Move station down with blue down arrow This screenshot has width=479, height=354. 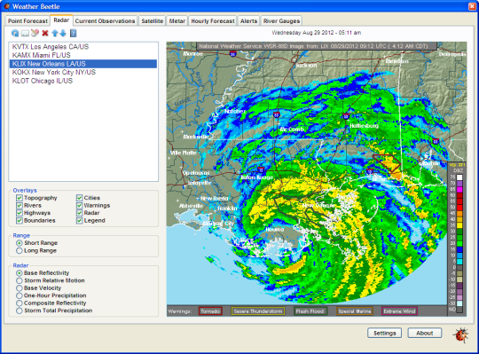(63, 33)
